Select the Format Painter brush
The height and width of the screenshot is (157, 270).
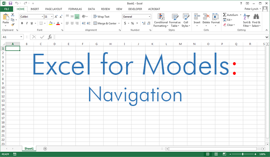[13, 25]
